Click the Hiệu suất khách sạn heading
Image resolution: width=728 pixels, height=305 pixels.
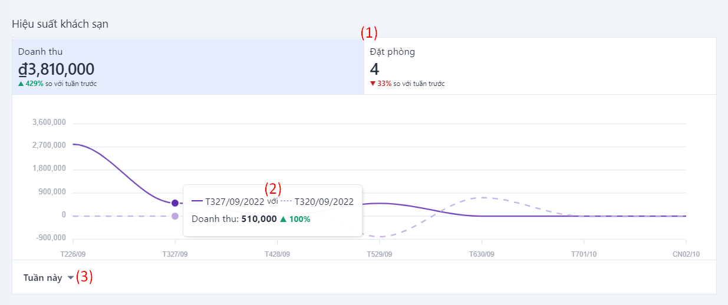tap(60, 24)
